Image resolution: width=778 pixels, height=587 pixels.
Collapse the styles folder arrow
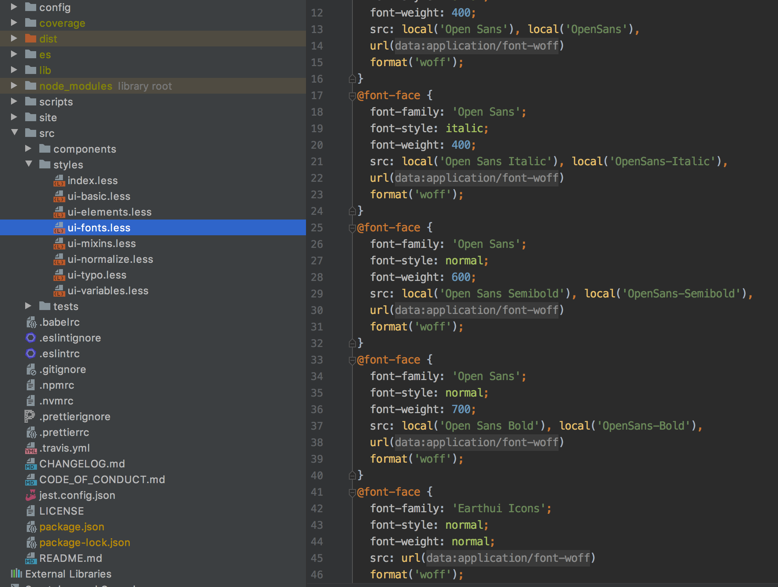pos(29,164)
